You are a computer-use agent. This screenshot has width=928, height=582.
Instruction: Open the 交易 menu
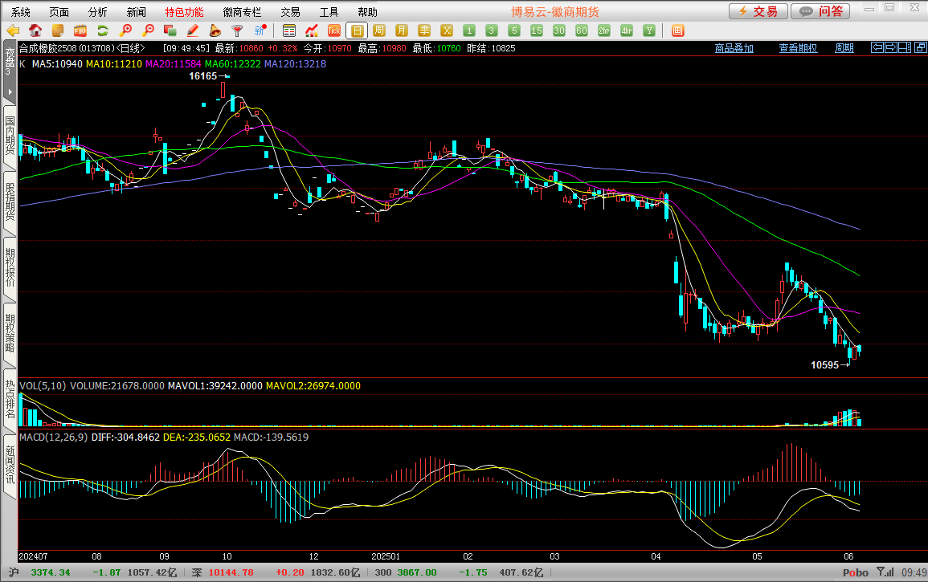pos(290,12)
